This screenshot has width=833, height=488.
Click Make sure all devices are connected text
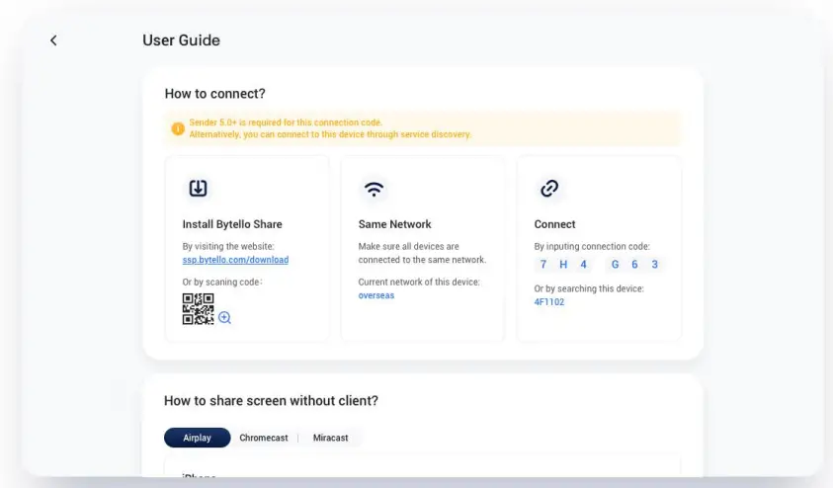click(x=422, y=253)
